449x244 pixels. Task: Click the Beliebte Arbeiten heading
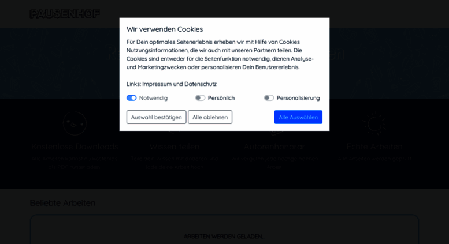[x=62, y=203]
